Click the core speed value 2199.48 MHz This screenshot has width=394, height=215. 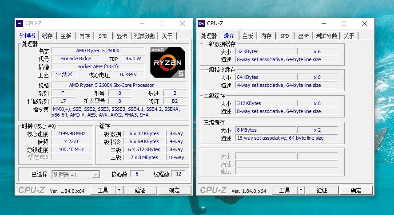71,133
